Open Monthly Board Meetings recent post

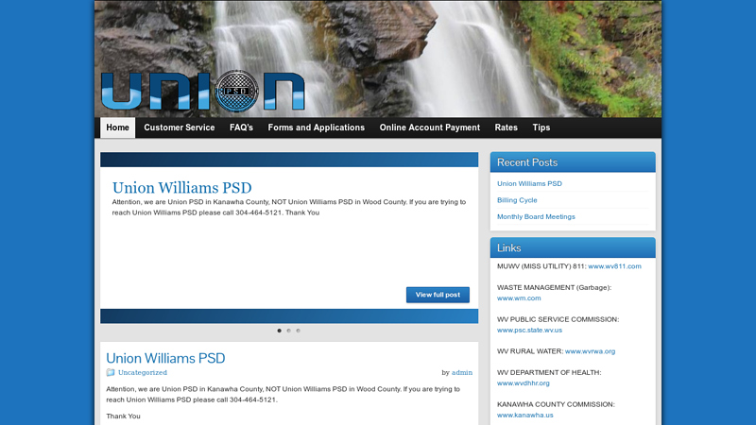pos(536,217)
